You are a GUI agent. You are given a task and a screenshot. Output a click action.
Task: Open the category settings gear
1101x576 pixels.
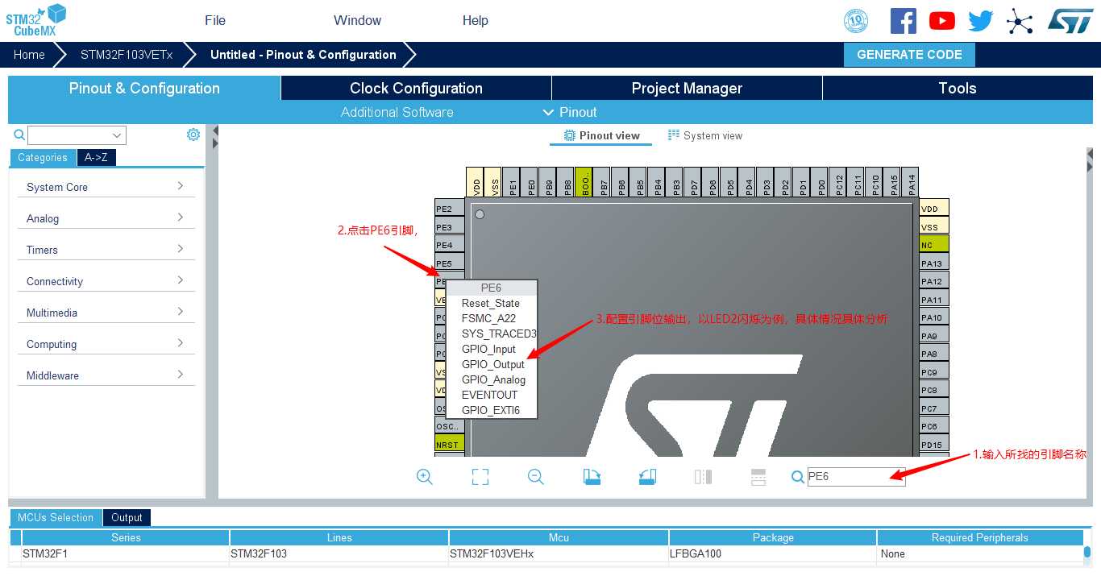(193, 135)
